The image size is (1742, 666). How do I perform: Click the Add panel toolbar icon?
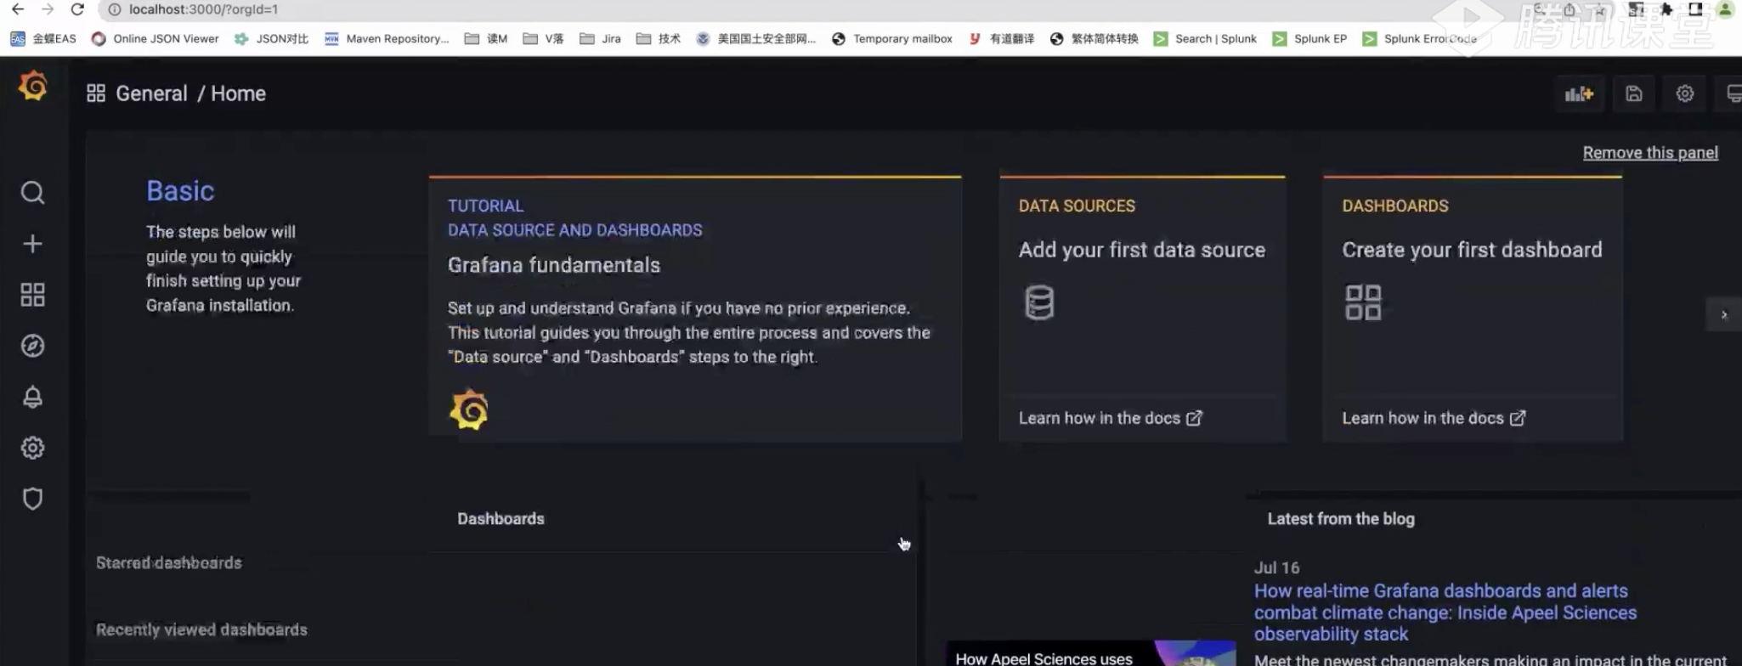click(x=1579, y=93)
